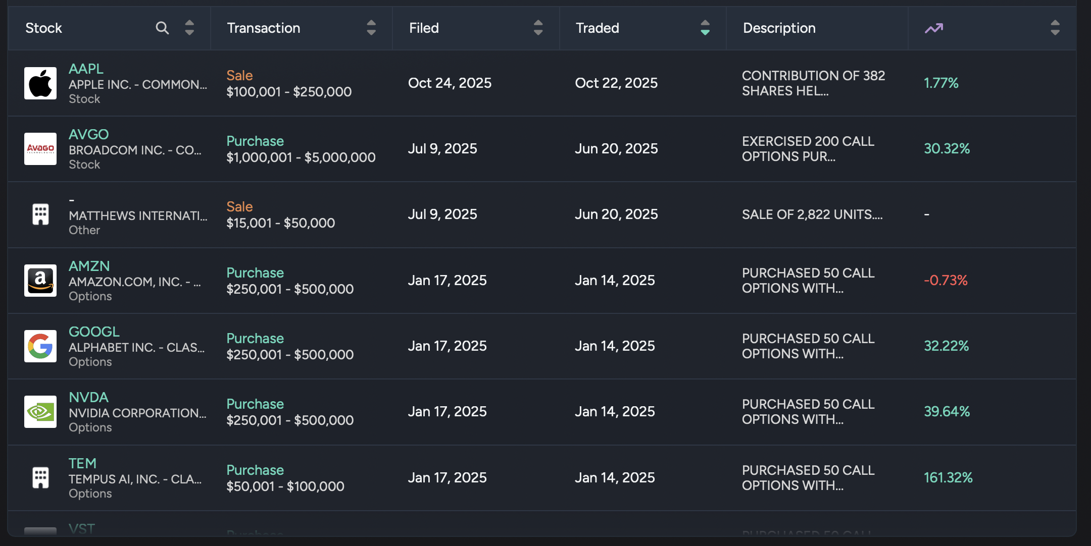The image size is (1091, 546).
Task: Click the NVIDIA logo icon
Action: tap(40, 412)
